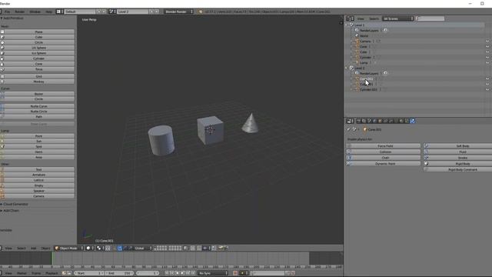Open the No Sync dropdown in timeline
The image size is (492, 277).
tap(213, 273)
